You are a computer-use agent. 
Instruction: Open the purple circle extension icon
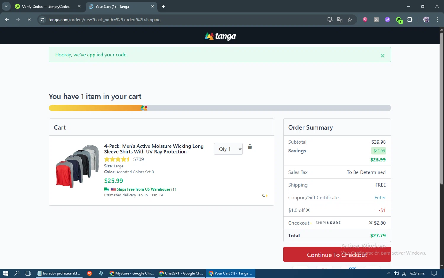click(387, 20)
